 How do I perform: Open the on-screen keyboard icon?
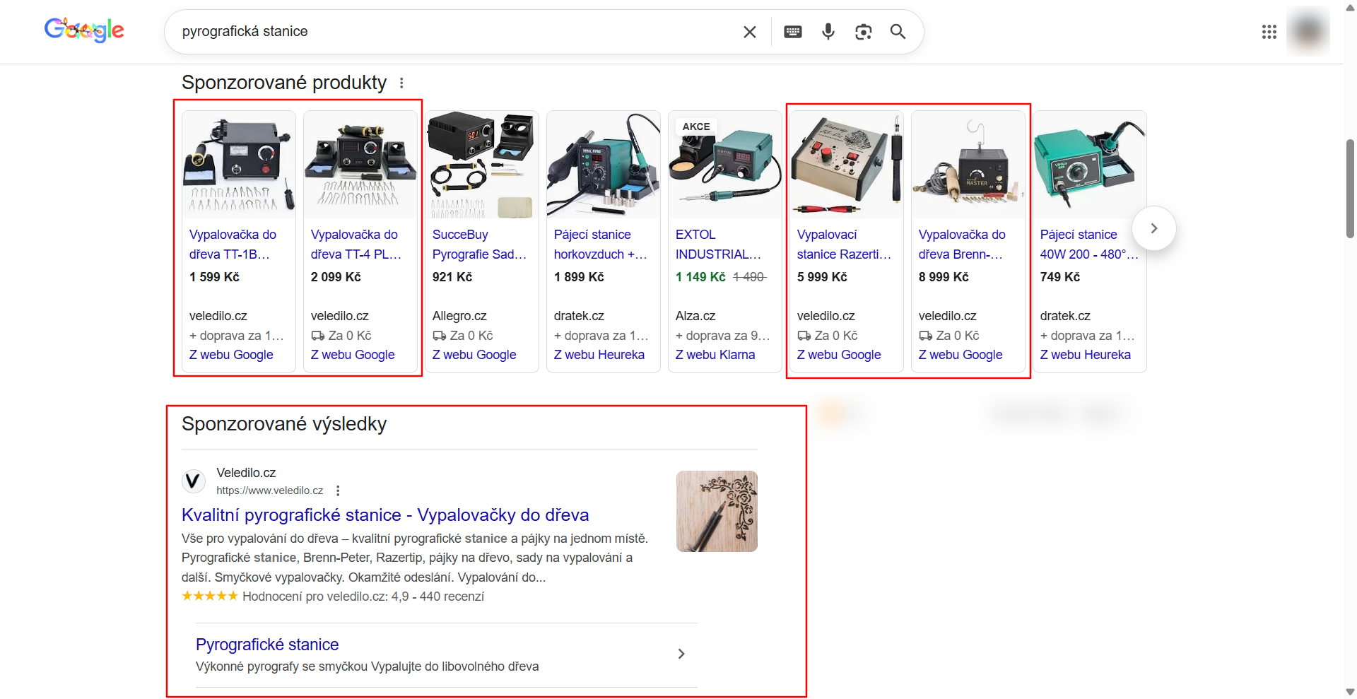[792, 32]
